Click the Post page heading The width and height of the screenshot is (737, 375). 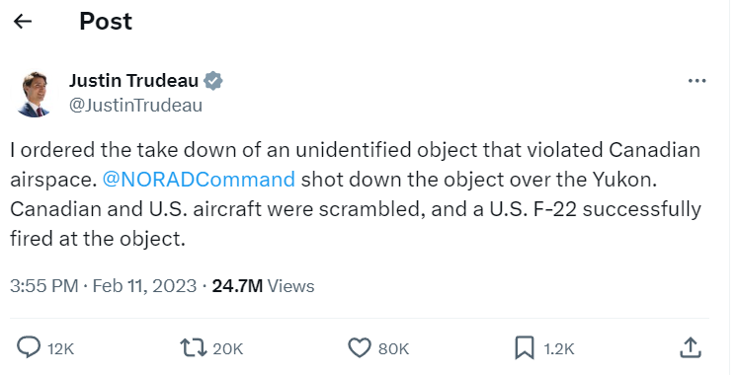coord(106,21)
